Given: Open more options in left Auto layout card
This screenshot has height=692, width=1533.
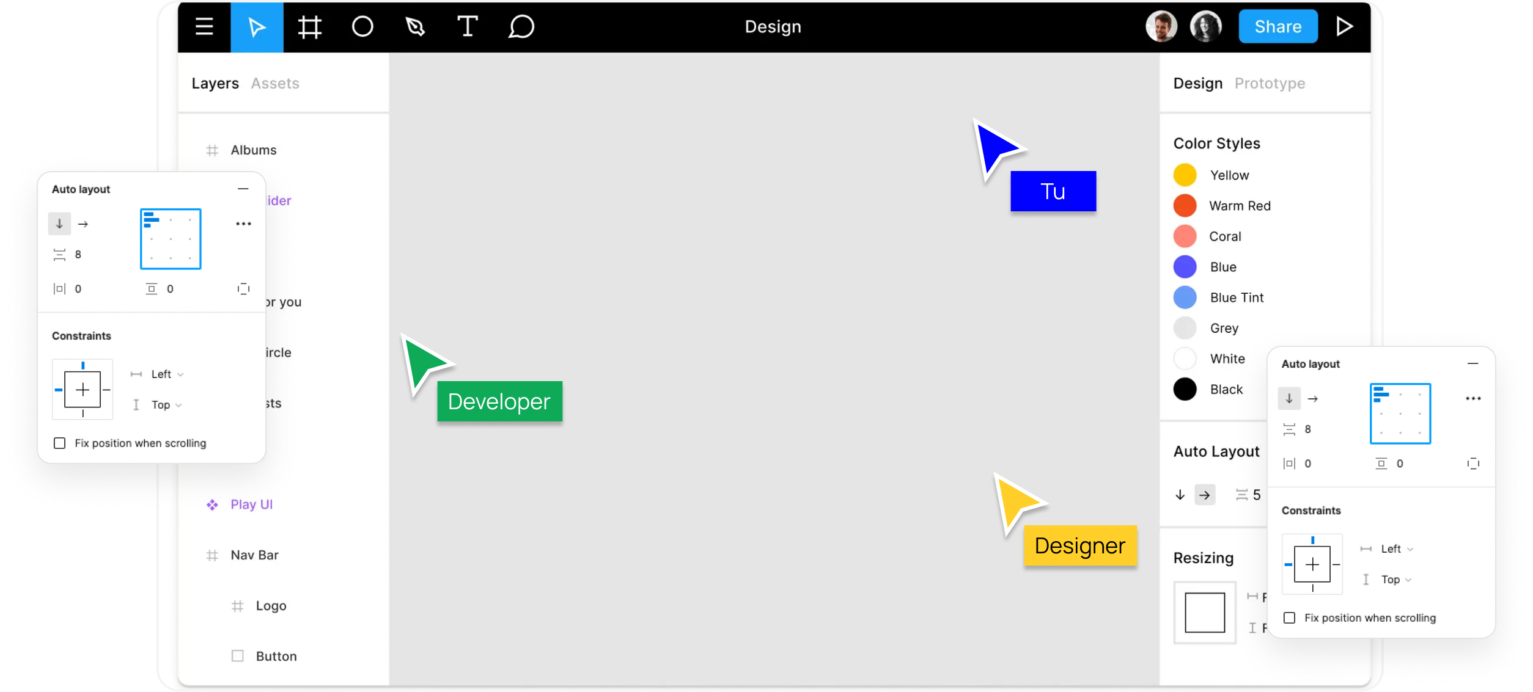Looking at the screenshot, I should [243, 224].
